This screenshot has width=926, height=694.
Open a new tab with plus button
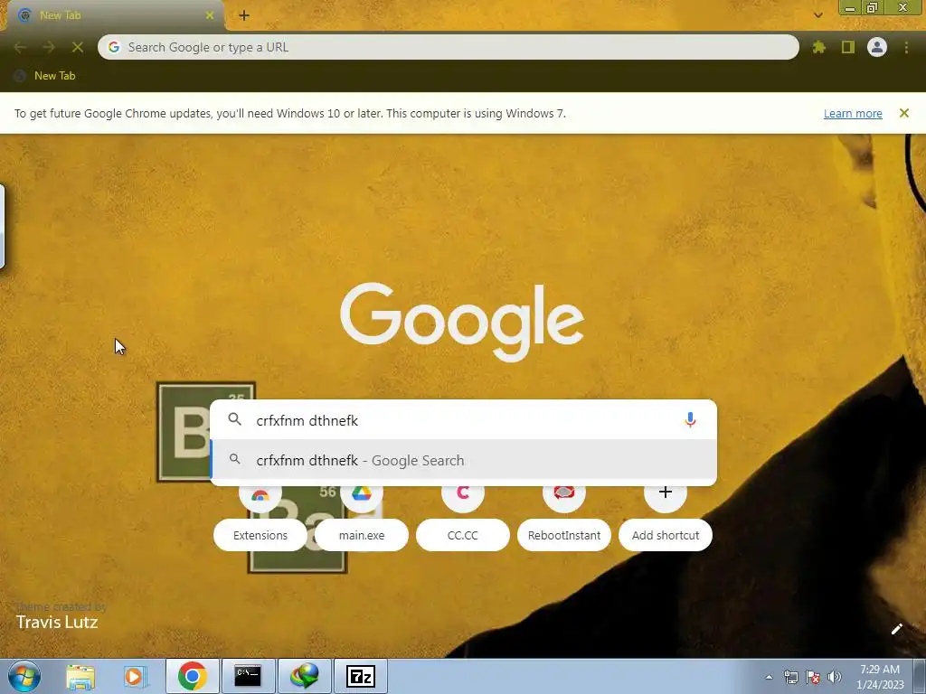coord(244,15)
